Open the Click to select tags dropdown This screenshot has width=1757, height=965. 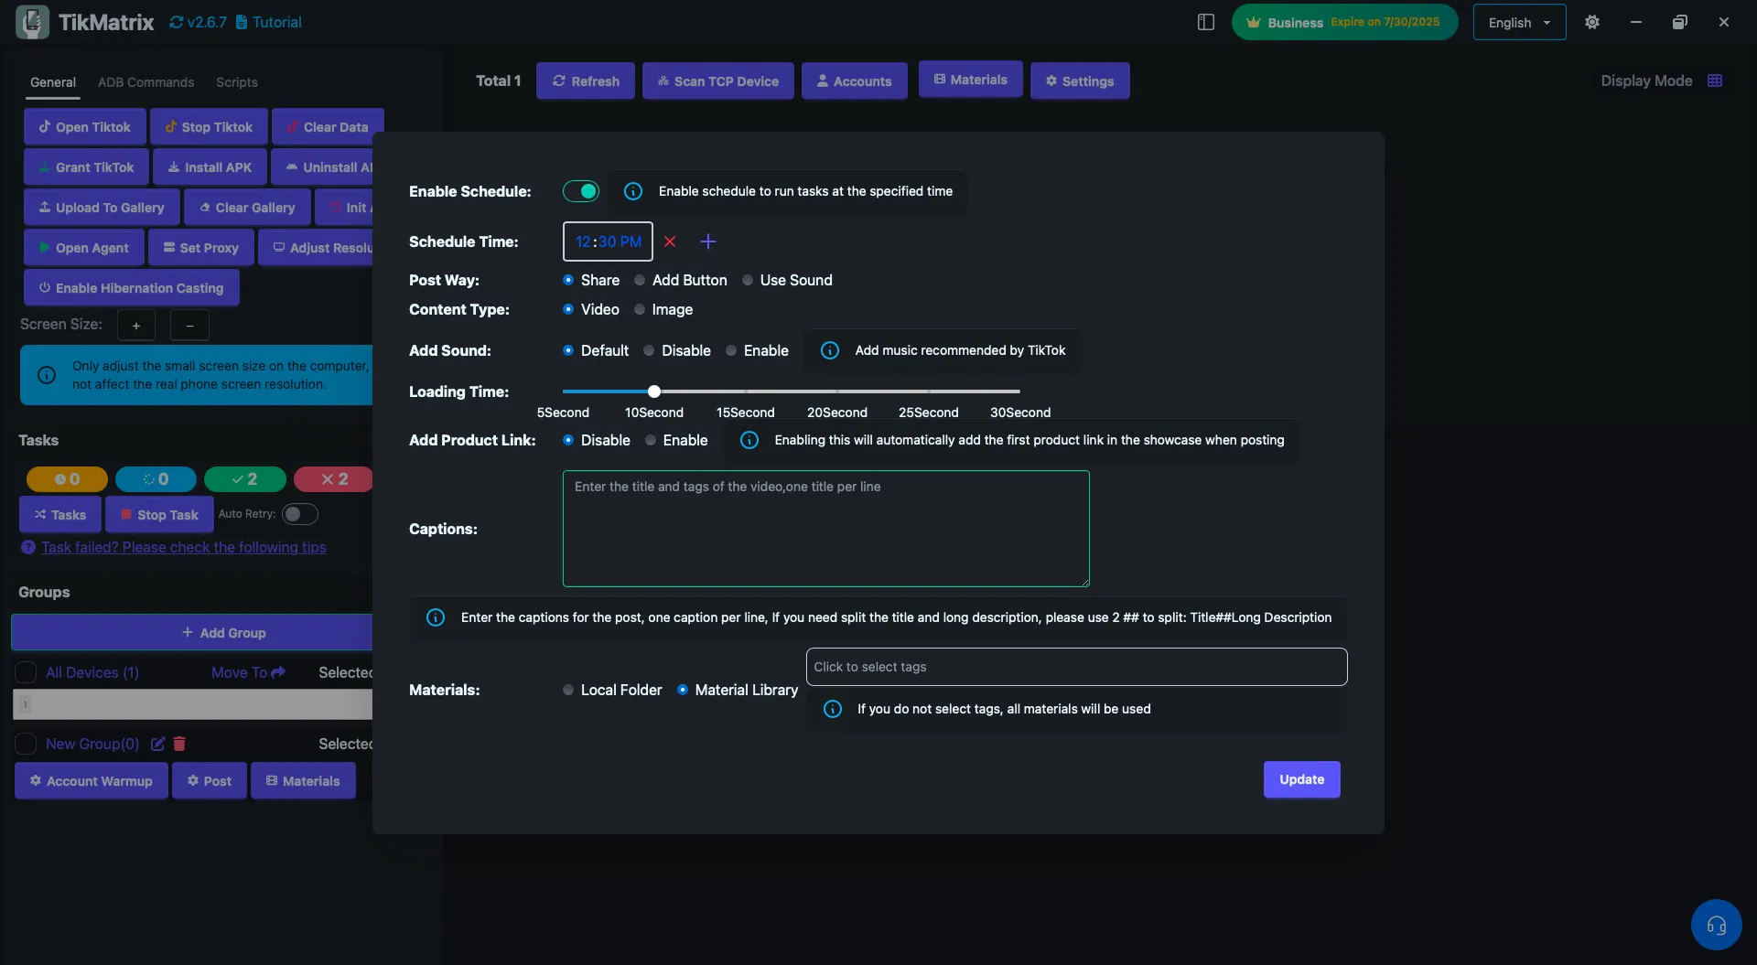click(x=1075, y=667)
